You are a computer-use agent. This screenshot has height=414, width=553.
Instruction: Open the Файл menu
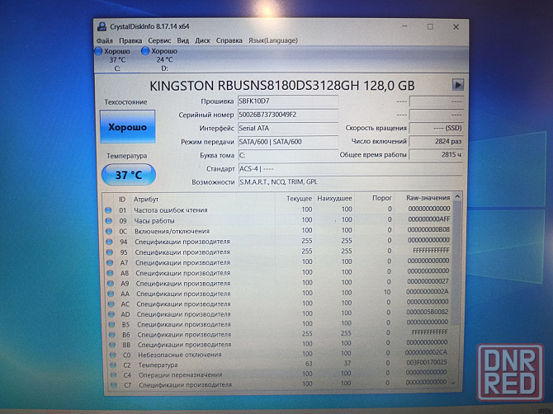104,40
